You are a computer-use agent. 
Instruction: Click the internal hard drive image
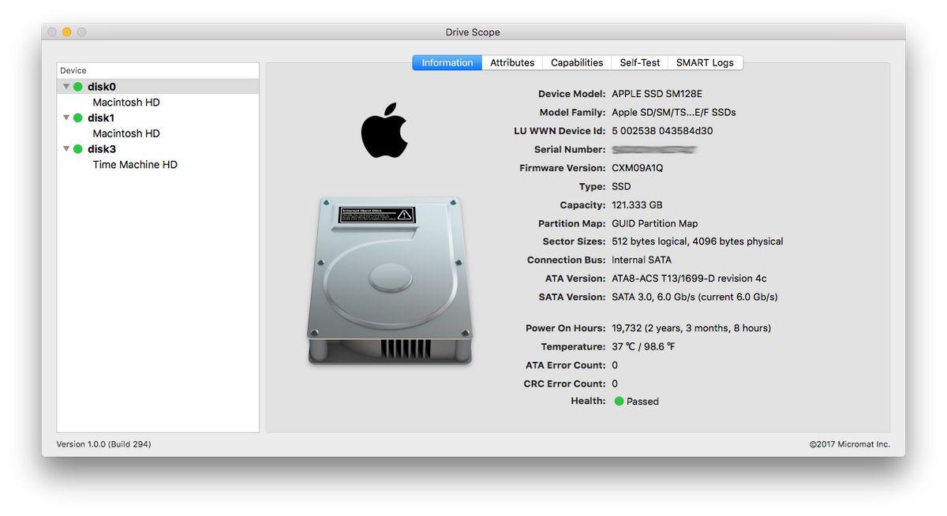[x=390, y=281]
